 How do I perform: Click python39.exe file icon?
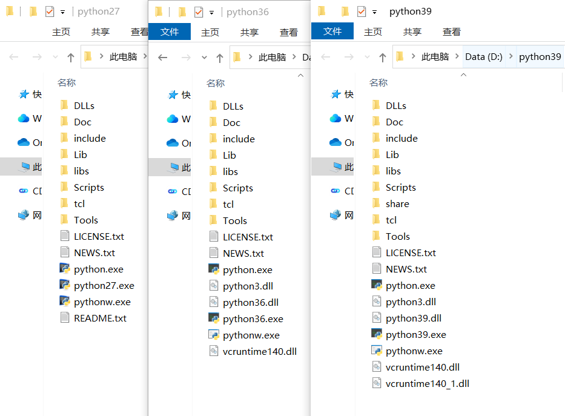377,334
